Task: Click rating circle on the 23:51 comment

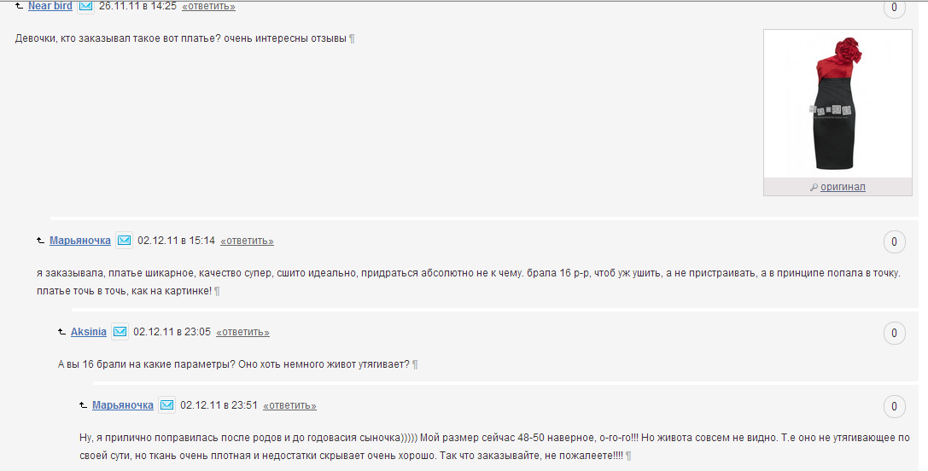Action: point(894,406)
